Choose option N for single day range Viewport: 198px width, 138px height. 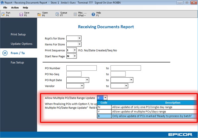pyautogui.click(x=142, y=107)
